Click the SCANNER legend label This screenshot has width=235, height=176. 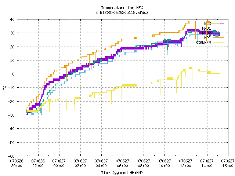pyautogui.click(x=203, y=43)
